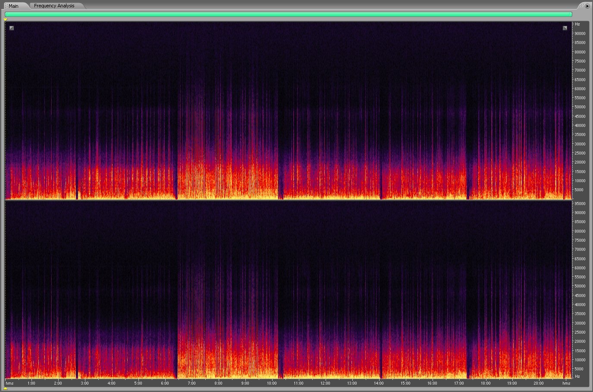Click the gray square icon in spectrogram top-right corner
The height and width of the screenshot is (392, 593).
pos(565,28)
